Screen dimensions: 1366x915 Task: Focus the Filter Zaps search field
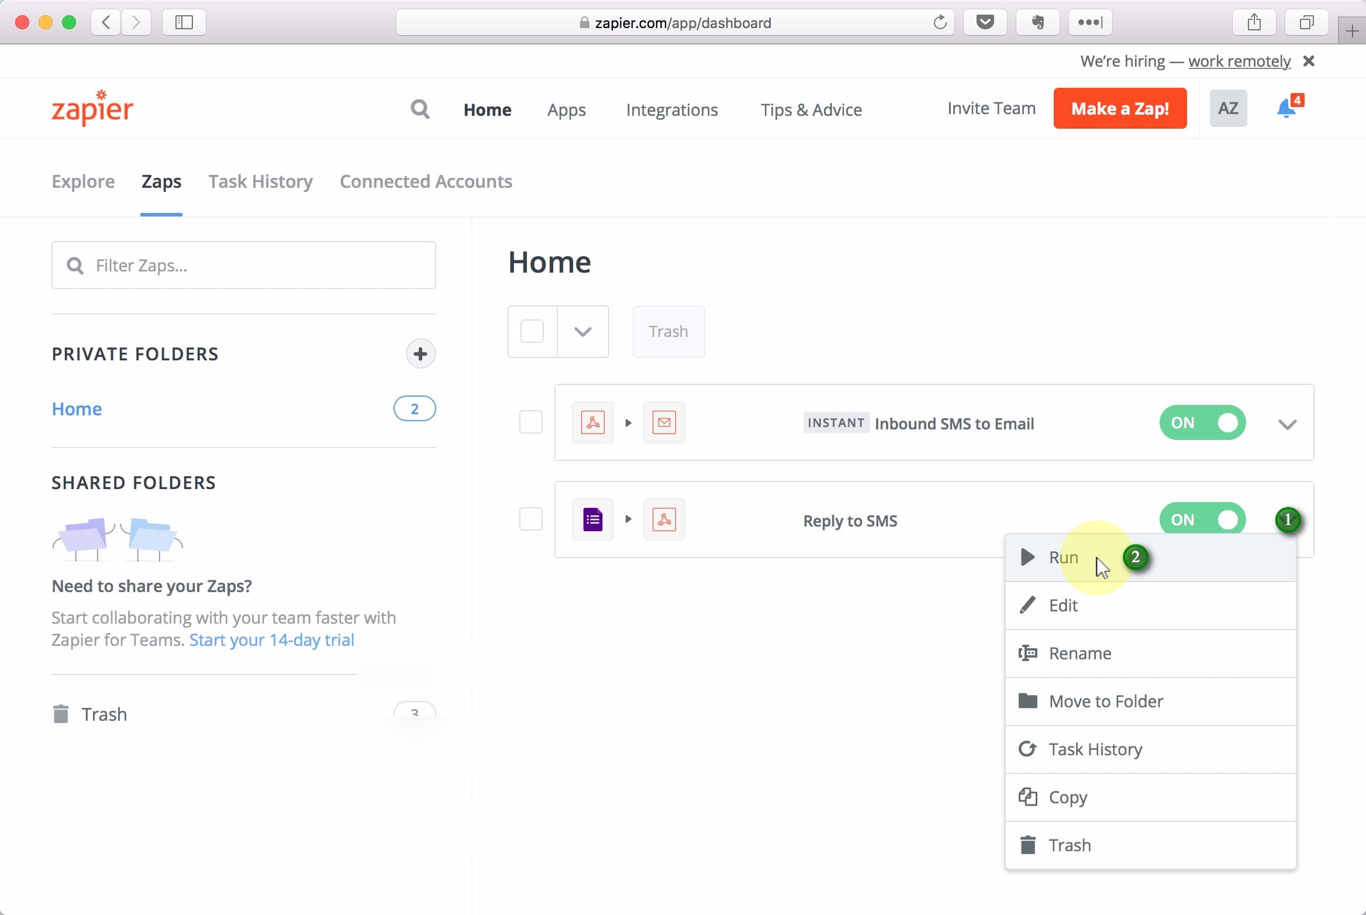pyautogui.click(x=244, y=265)
